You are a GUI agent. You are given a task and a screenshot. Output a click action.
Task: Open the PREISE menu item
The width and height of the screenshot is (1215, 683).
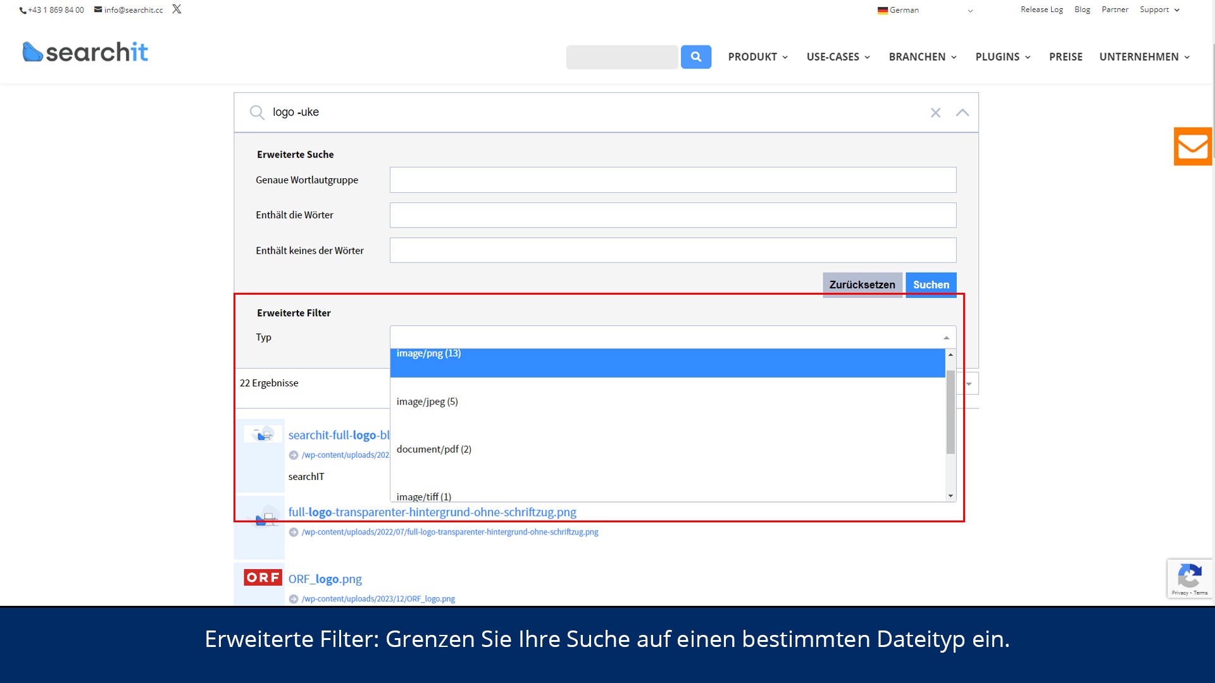1066,57
